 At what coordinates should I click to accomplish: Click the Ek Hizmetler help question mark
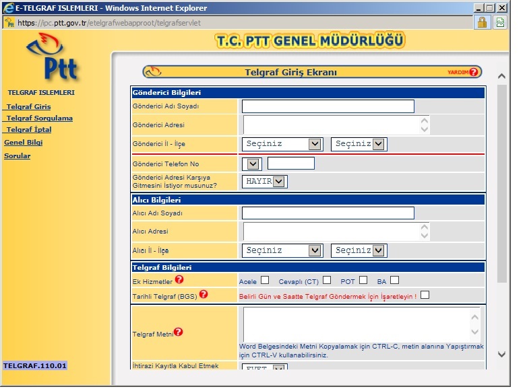click(x=179, y=279)
